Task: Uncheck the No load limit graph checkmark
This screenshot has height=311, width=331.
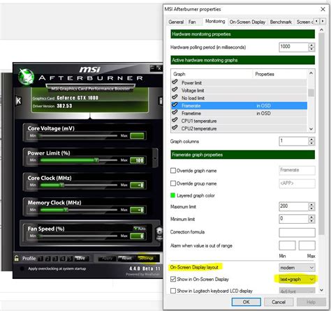Action: pos(175,98)
